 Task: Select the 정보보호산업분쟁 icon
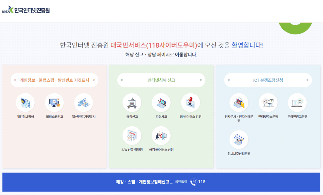239,139
